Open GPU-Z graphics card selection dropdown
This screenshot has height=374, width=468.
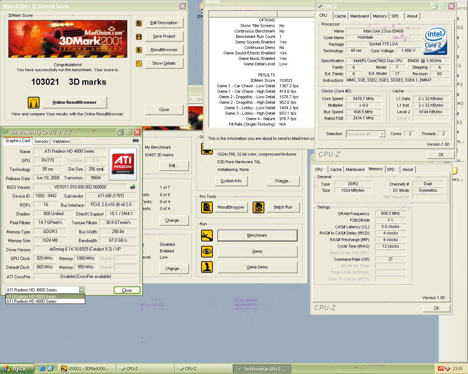[x=82, y=290]
